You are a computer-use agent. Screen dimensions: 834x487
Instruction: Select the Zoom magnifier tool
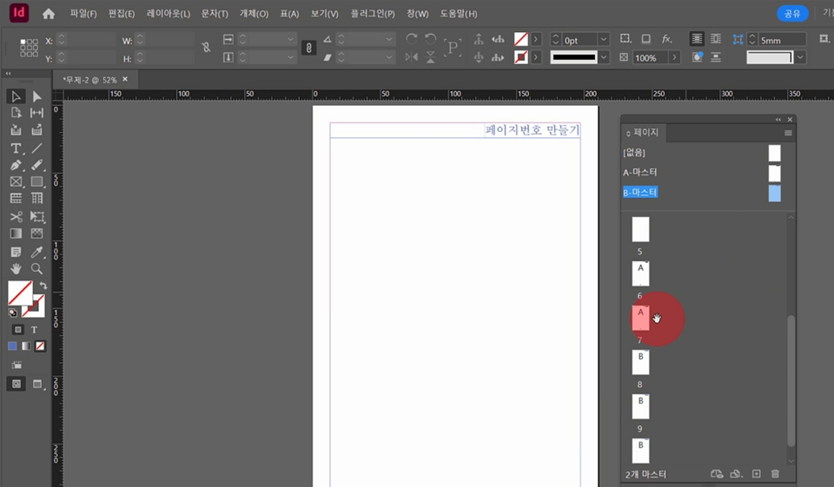tap(36, 269)
